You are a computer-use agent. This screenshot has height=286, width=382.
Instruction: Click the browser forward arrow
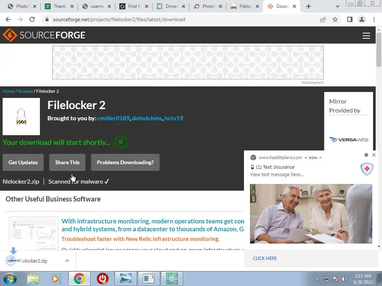click(x=20, y=19)
